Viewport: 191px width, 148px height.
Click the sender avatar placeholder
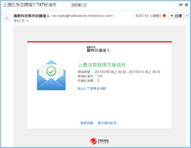click(x=7, y=18)
